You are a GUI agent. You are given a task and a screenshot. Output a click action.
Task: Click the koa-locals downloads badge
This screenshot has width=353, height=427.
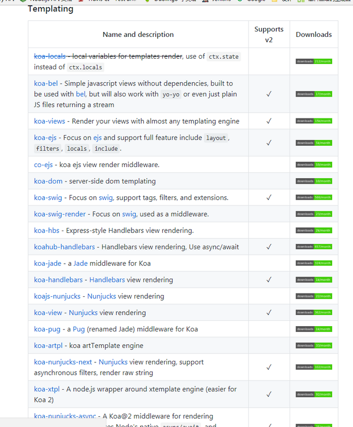pos(314,61)
